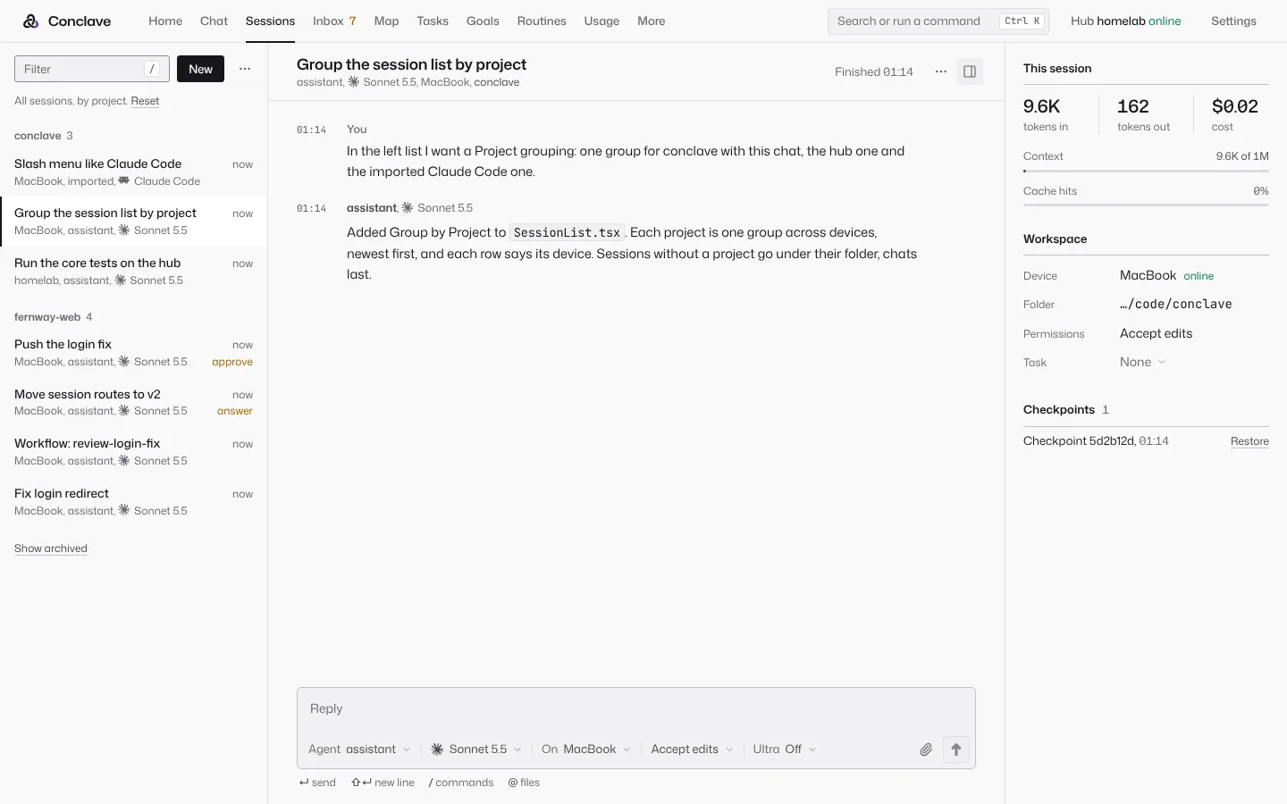The image size is (1287, 804).
Task: Open session Workflow: review-login-fix
Action: tap(133, 452)
